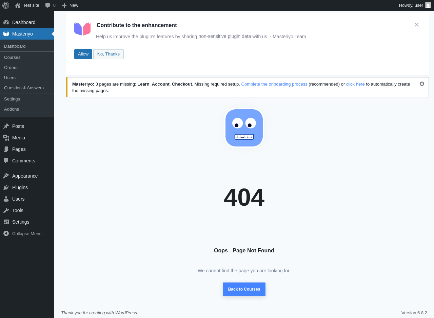
Task: Click the Comments speech bubble sidebar icon
Action: [x=6, y=161]
